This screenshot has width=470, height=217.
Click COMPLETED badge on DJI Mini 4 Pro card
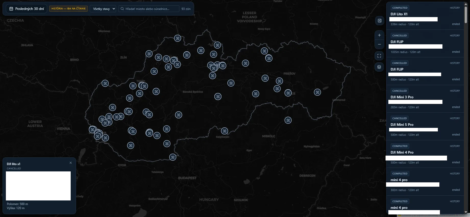coord(400,146)
